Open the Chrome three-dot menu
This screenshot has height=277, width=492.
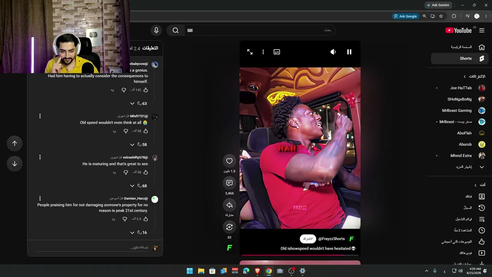pos(486,16)
